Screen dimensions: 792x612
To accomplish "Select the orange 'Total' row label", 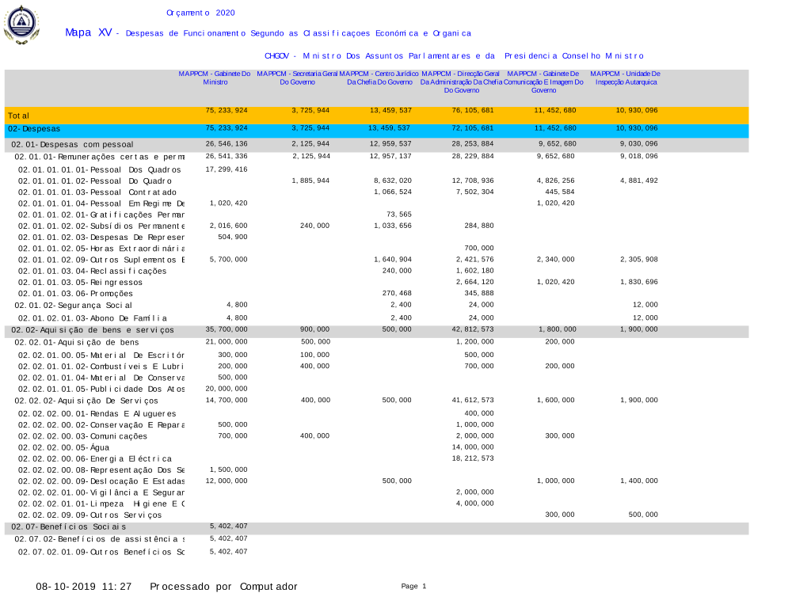I will (x=19, y=116).
